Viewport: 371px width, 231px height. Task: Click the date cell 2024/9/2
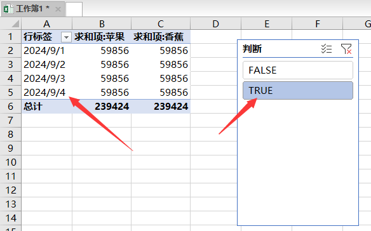(x=46, y=65)
